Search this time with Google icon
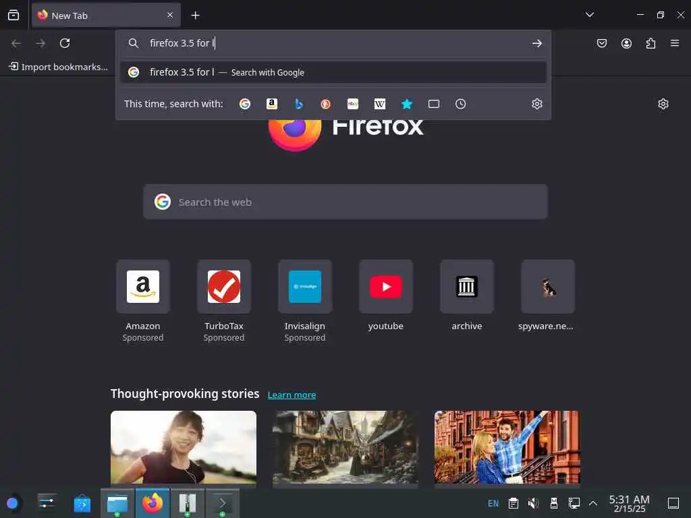 (x=245, y=104)
